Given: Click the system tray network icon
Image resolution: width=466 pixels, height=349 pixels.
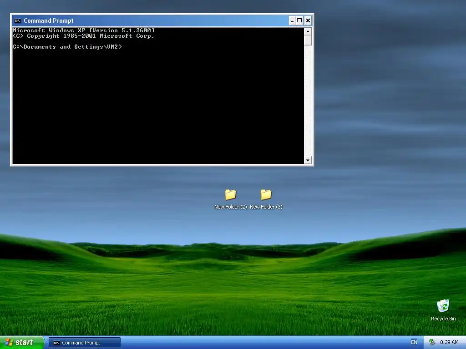Looking at the screenshot, I should [x=432, y=342].
